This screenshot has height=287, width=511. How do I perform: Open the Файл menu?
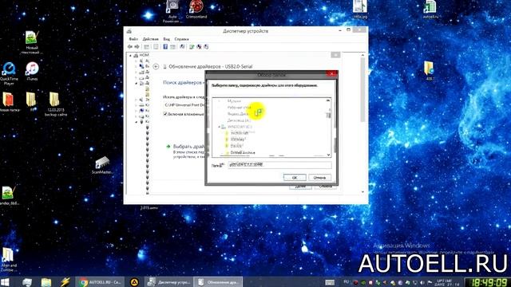pos(133,39)
